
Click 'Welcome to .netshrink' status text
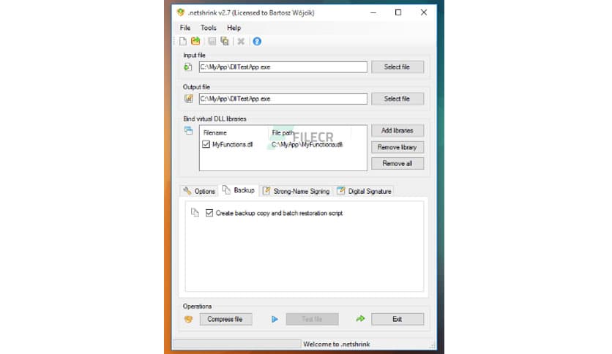pyautogui.click(x=337, y=344)
